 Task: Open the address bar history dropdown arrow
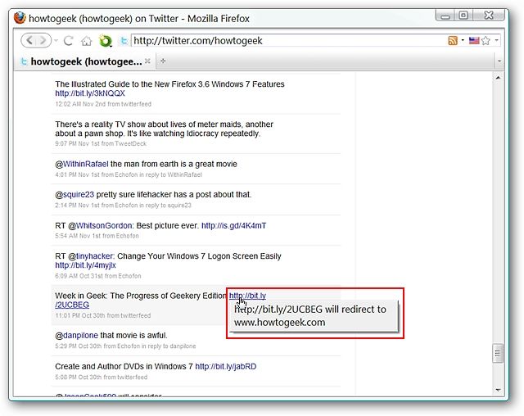point(497,40)
